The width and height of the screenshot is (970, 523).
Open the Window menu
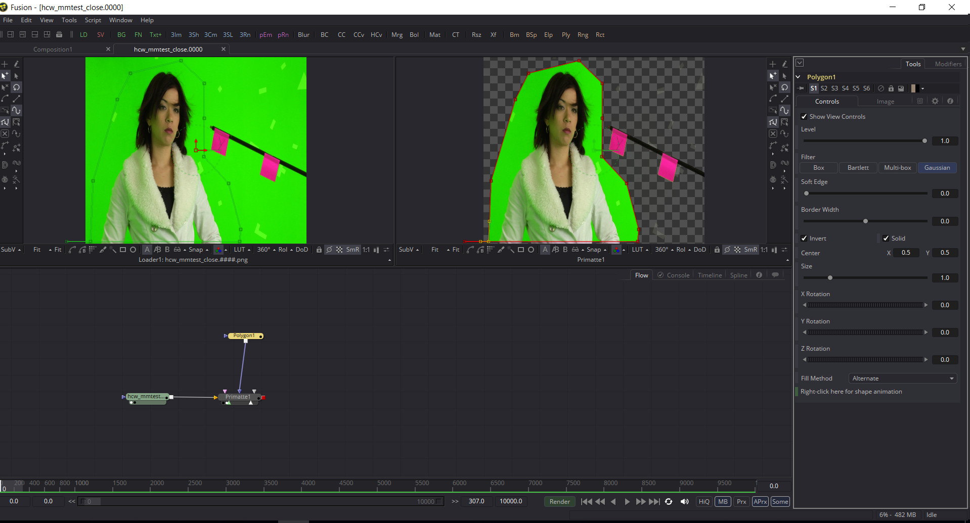coord(121,20)
